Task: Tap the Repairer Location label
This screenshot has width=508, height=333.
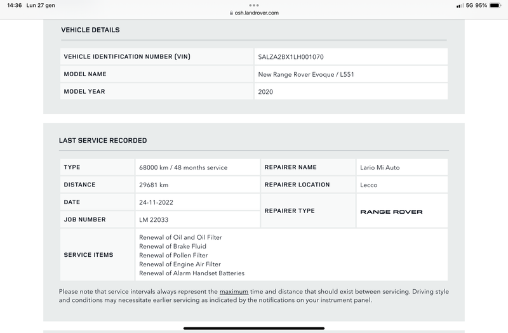Action: pyautogui.click(x=297, y=185)
